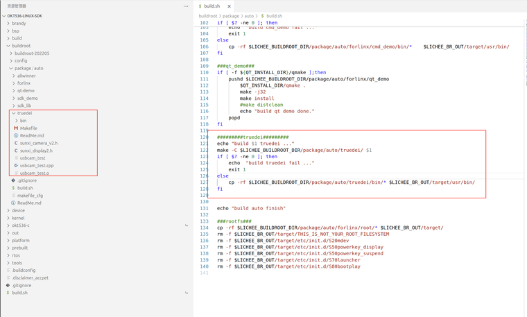Image resolution: width=527 pixels, height=317 pixels.
Task: Click the ###rootfs### comment line
Action: pyautogui.click(x=234, y=221)
